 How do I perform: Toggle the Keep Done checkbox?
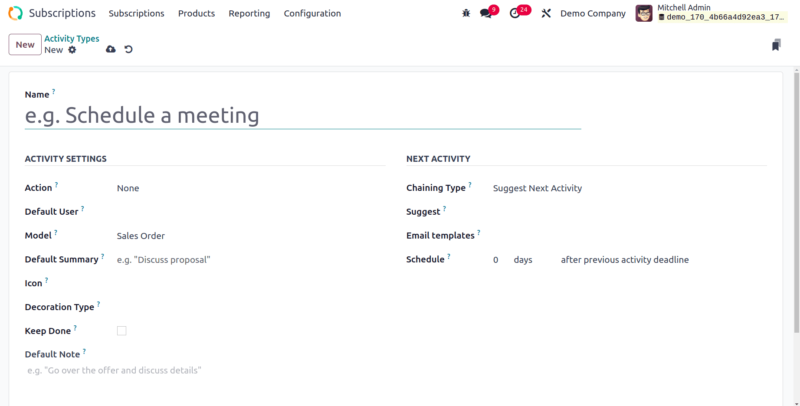[121, 331]
